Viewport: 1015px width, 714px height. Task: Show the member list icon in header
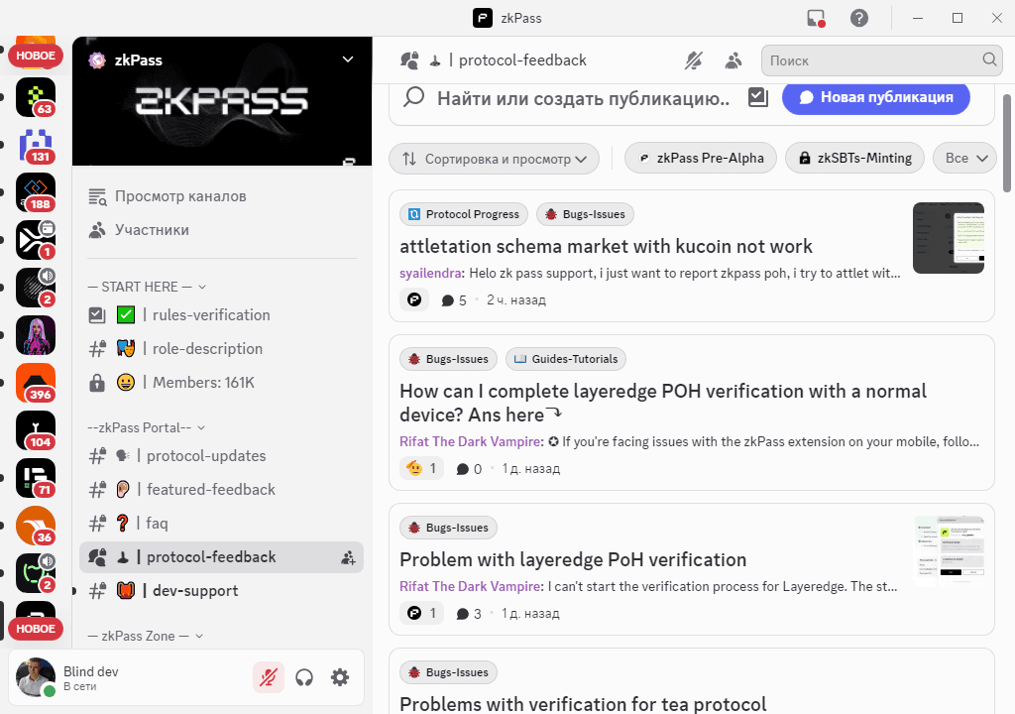pos(733,60)
